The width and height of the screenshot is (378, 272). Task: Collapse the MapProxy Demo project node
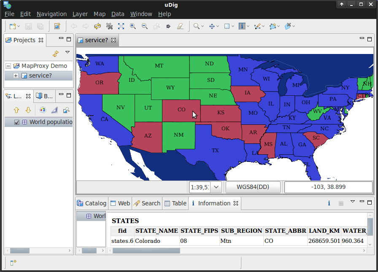[x=8, y=66]
